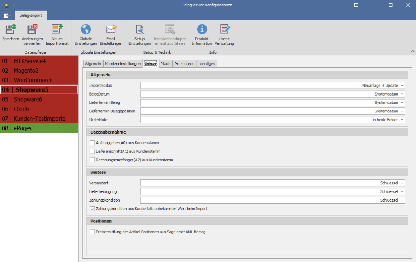Collapse the ribbon with the chevron arrow
Viewport: 416px width, 262px height.
click(412, 52)
